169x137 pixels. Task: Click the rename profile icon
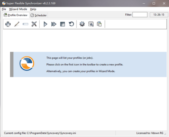[25, 24]
